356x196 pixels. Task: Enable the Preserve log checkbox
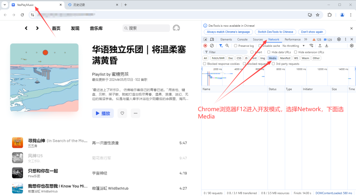[236, 46]
